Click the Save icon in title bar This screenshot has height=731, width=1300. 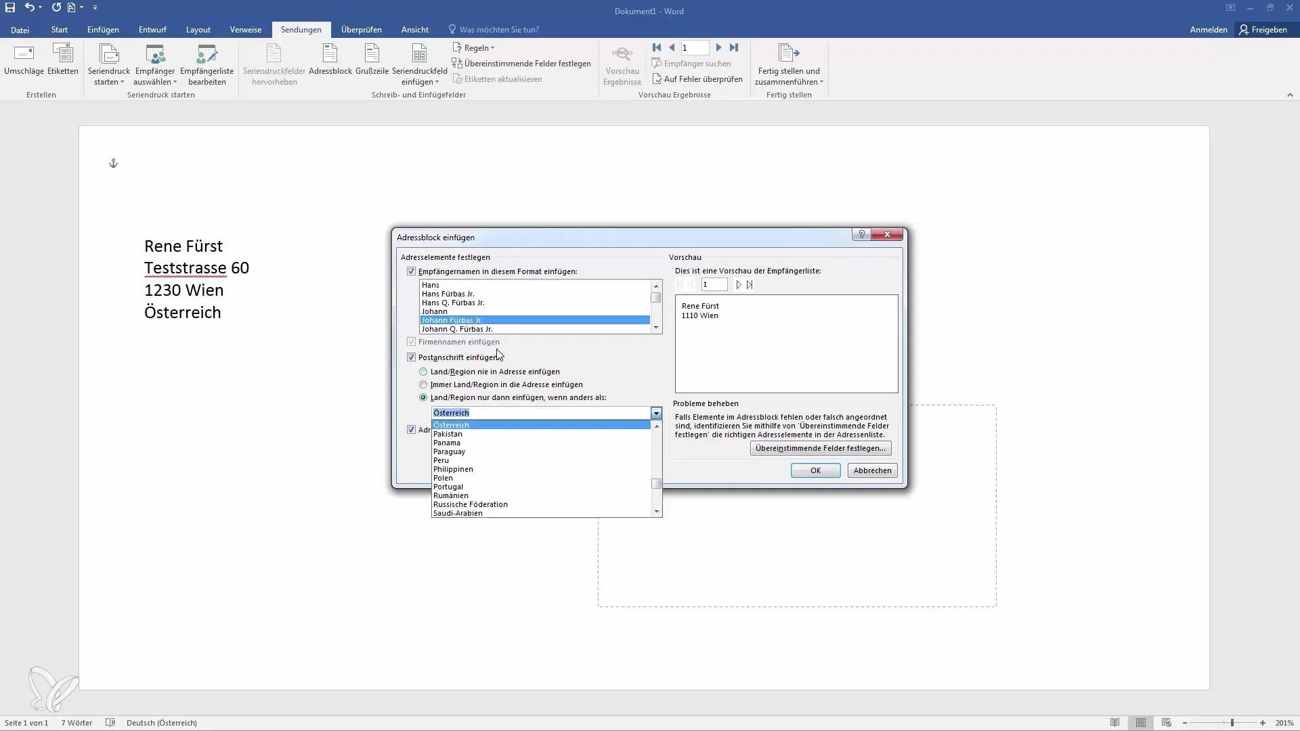(x=10, y=7)
